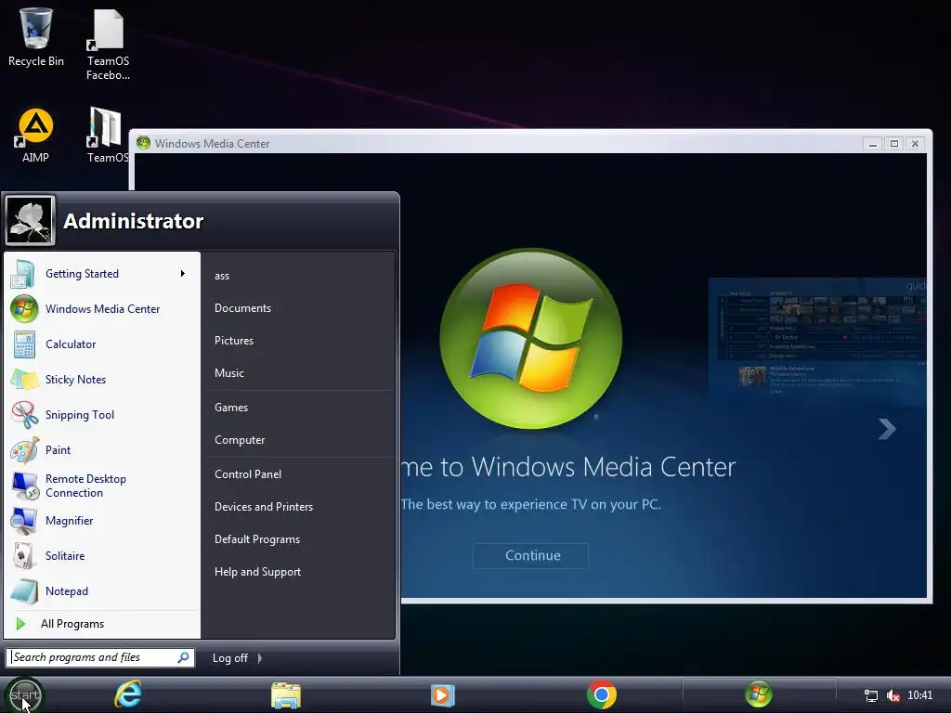Click the Administrator user picture
This screenshot has width=951, height=713.
[x=30, y=220]
